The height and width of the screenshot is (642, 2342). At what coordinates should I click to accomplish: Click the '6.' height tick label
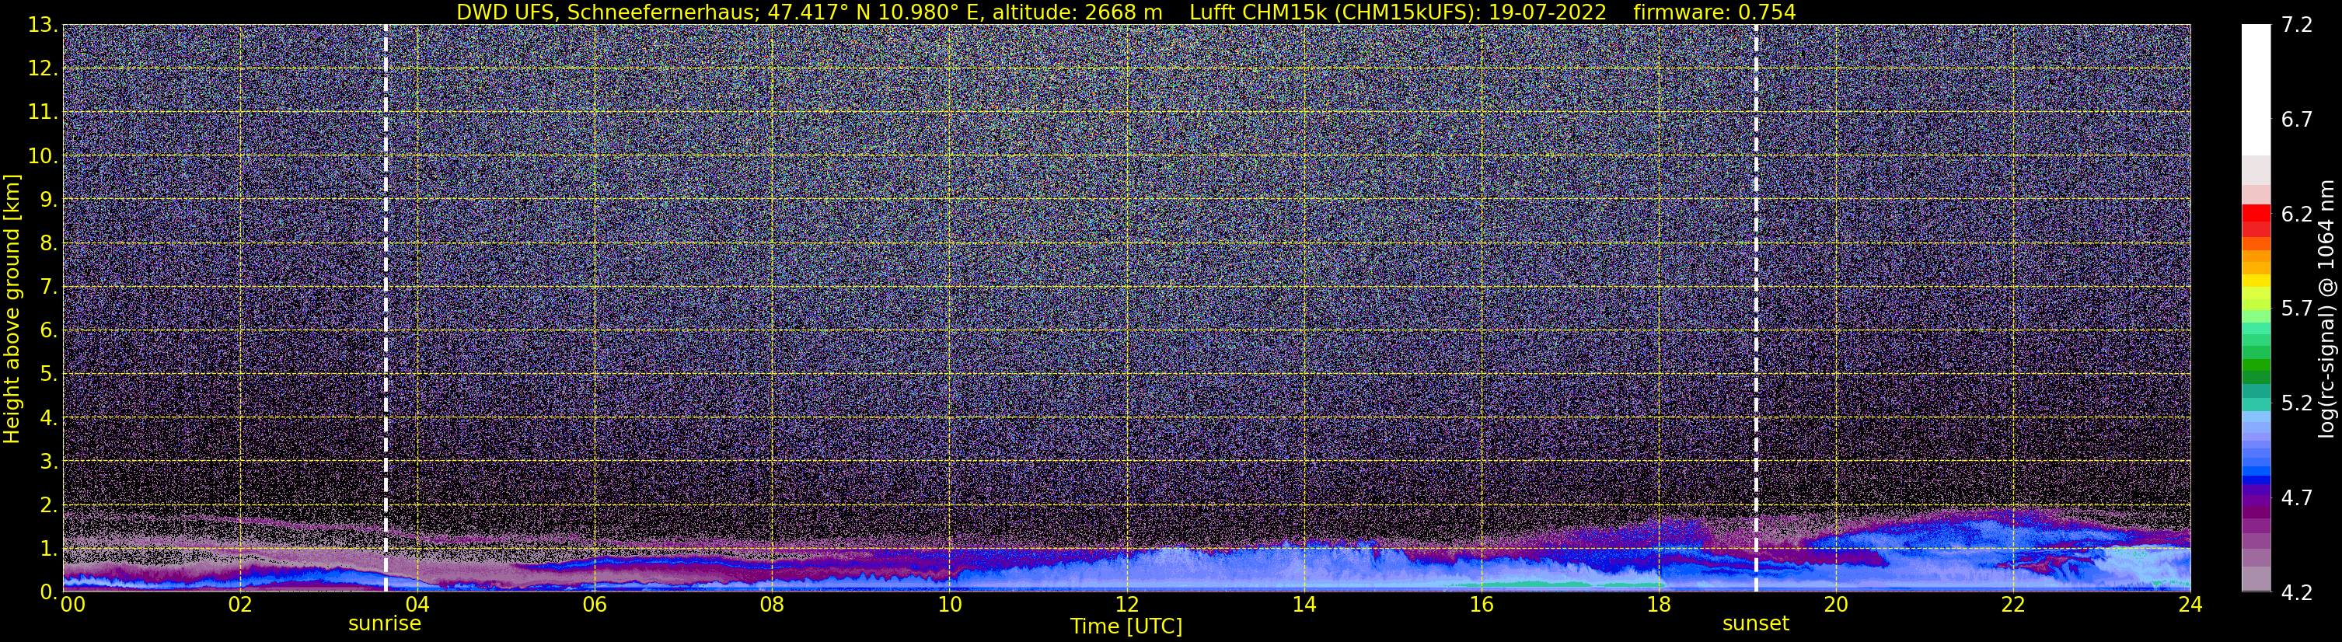pos(48,330)
